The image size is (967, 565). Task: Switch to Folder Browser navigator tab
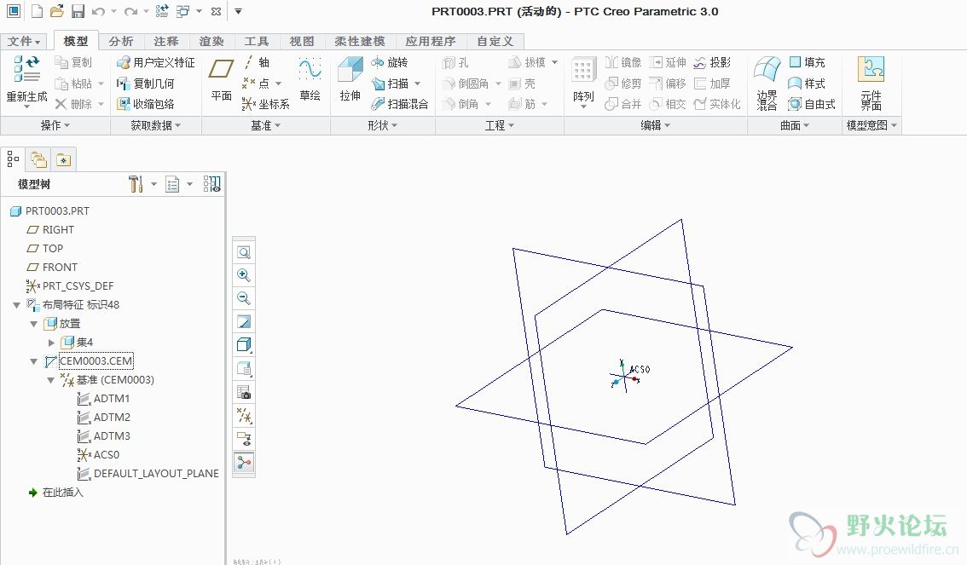tap(39, 160)
